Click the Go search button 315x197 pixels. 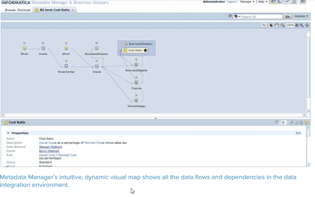(288, 17)
